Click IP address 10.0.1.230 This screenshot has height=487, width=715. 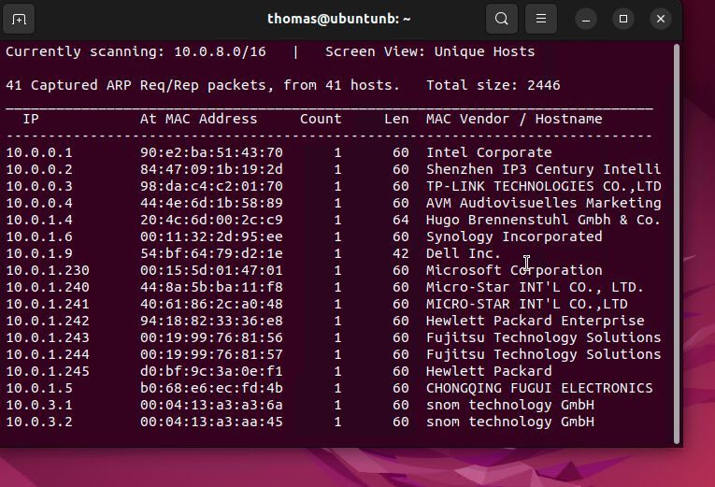(48, 270)
